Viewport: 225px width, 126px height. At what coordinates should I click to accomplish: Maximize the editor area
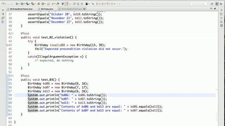(x=215, y=8)
